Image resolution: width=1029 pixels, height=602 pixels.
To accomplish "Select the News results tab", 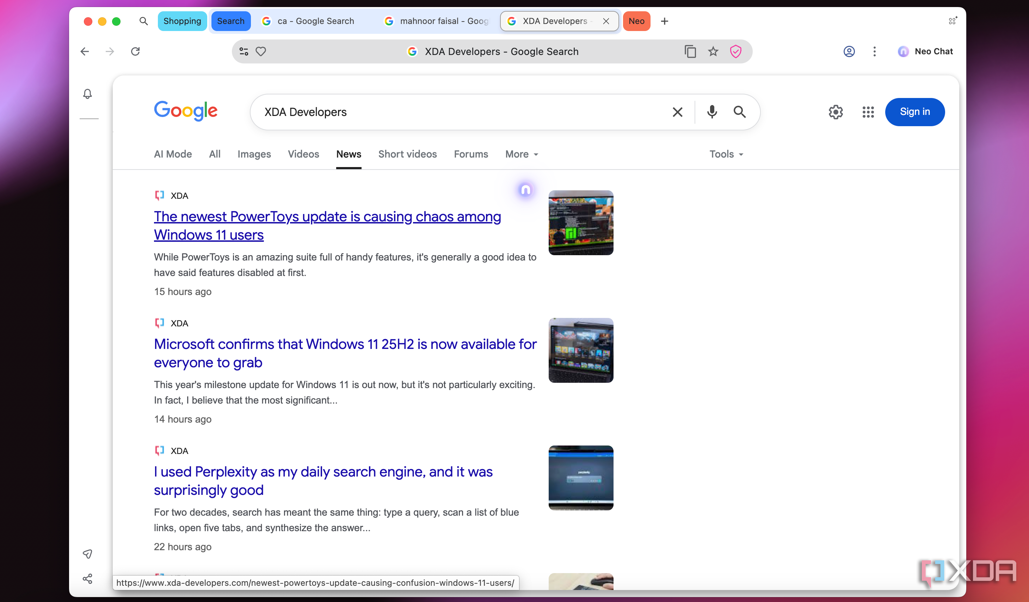I will pyautogui.click(x=349, y=154).
